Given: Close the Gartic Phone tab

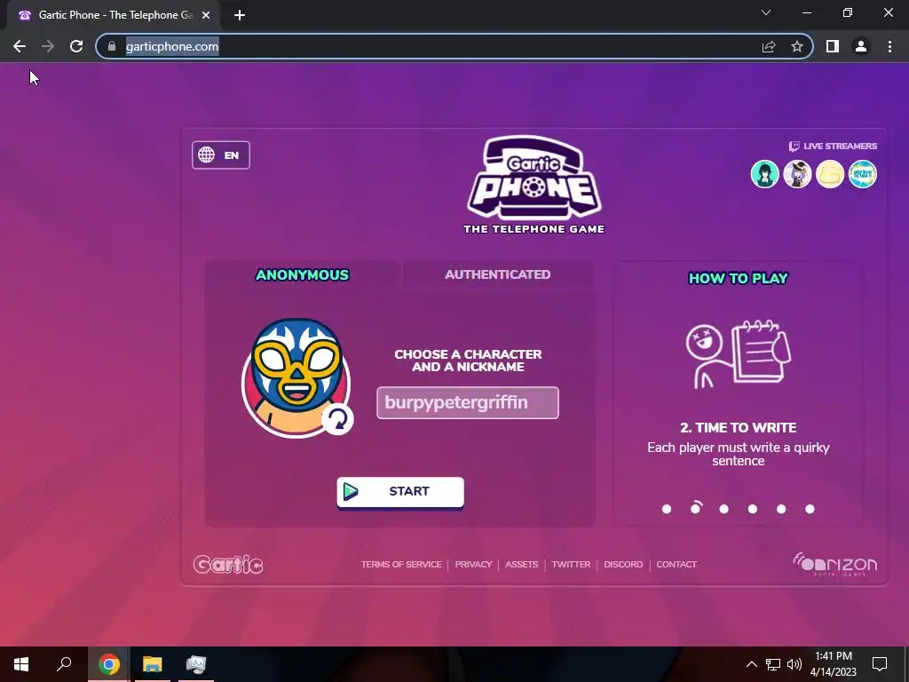Looking at the screenshot, I should pos(206,16).
